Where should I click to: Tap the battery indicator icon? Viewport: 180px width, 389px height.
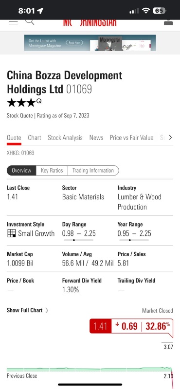tap(160, 11)
